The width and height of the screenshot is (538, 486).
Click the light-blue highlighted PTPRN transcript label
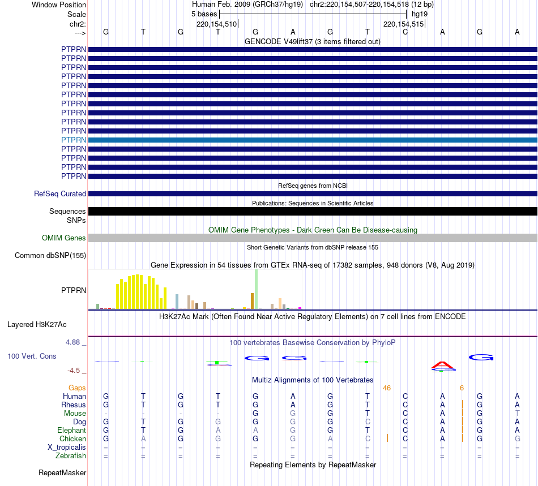coord(74,140)
